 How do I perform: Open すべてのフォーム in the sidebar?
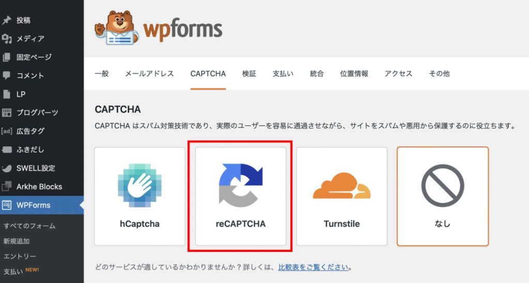(x=29, y=226)
